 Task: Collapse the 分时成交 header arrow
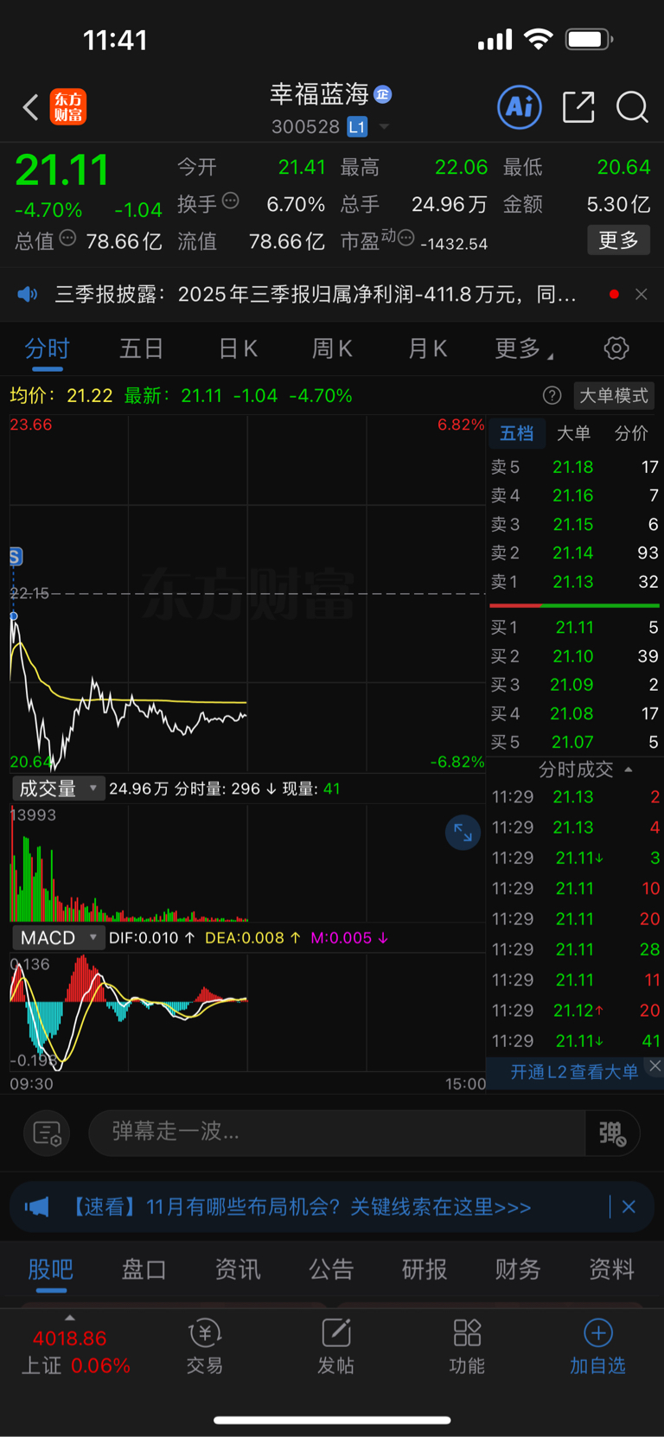(629, 770)
